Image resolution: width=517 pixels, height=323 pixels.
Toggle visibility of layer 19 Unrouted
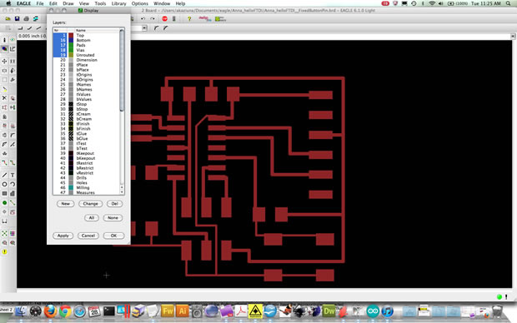point(59,55)
